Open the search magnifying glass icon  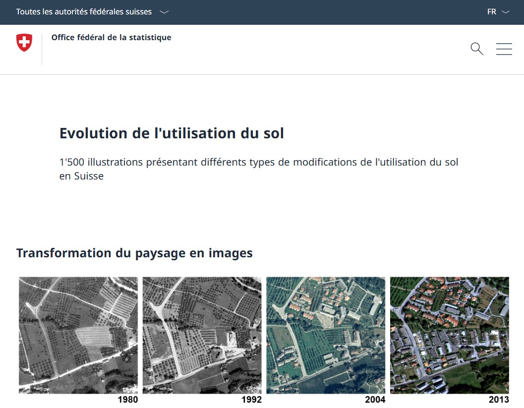(477, 49)
